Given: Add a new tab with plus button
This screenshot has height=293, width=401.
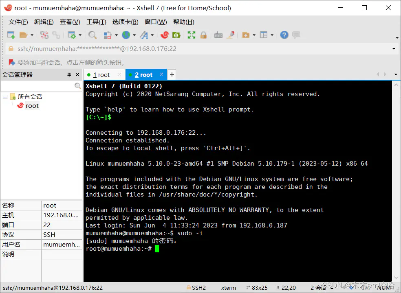Looking at the screenshot, I should pyautogui.click(x=172, y=74).
